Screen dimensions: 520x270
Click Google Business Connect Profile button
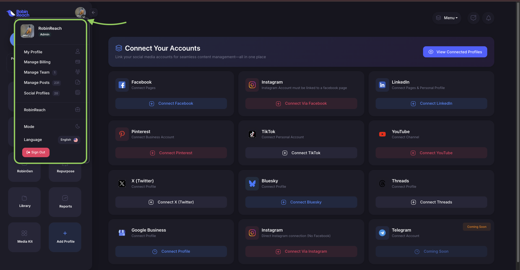coord(171,251)
